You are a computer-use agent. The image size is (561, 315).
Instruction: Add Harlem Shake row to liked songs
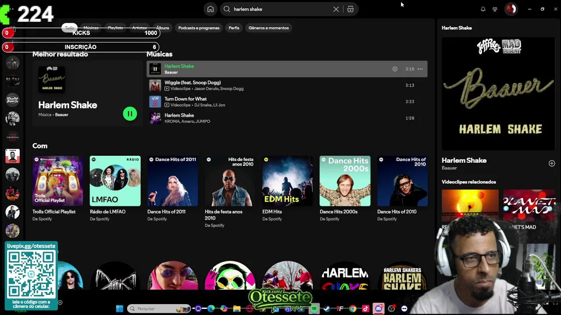(395, 69)
